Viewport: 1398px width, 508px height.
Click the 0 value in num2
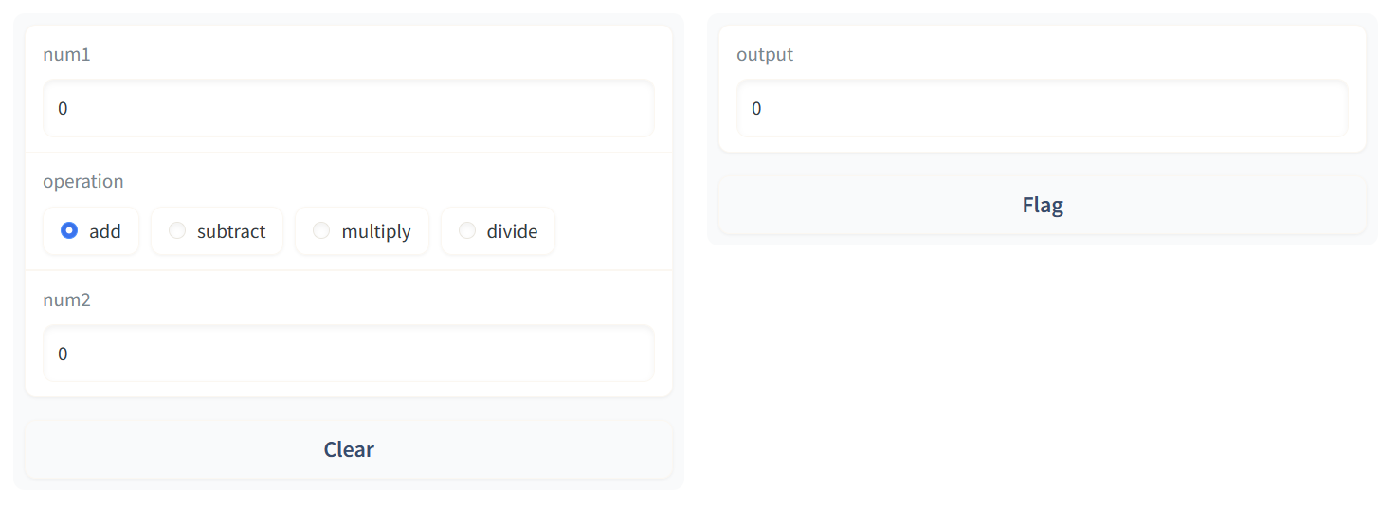pos(63,354)
